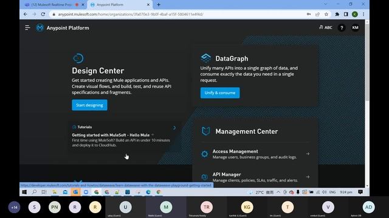Open the Access Management link
Viewport: 389px width, 218px height.
235,151
